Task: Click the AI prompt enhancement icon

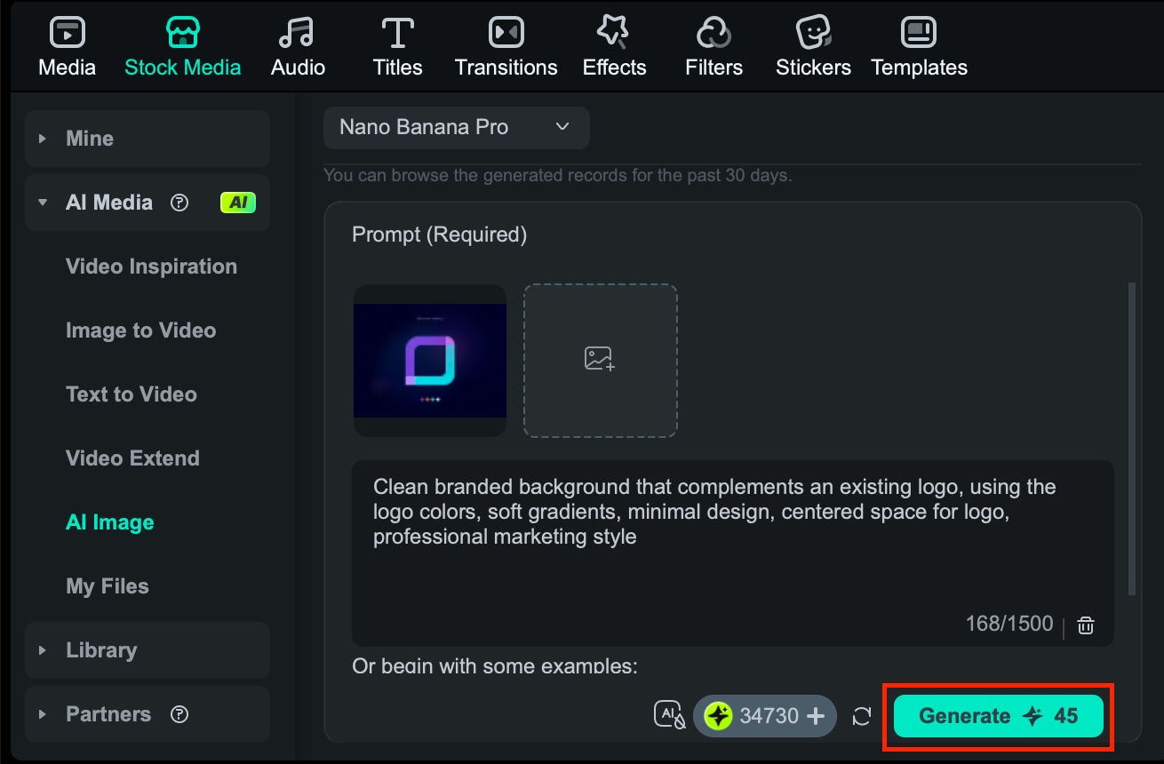Action: 669,715
